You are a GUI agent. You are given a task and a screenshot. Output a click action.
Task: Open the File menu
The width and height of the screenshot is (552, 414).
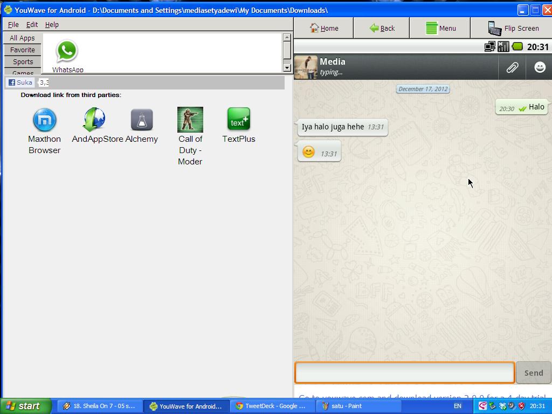(13, 24)
